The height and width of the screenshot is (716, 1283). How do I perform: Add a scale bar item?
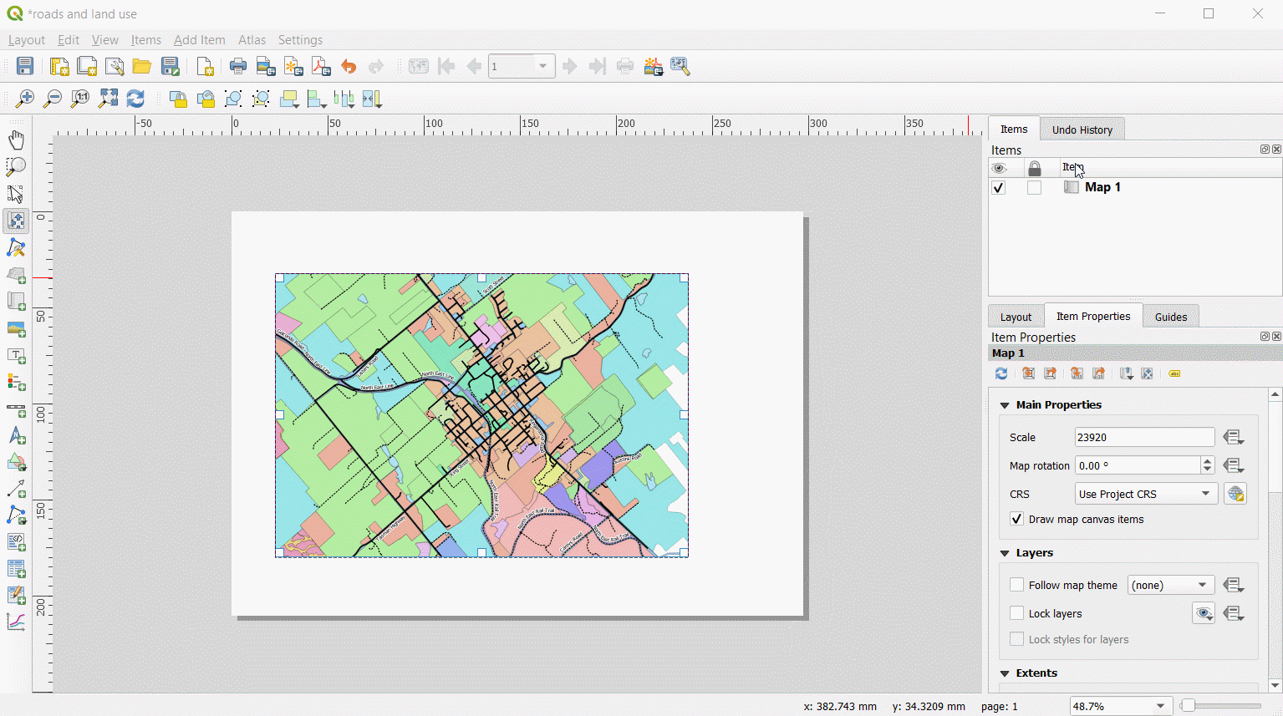tap(16, 410)
